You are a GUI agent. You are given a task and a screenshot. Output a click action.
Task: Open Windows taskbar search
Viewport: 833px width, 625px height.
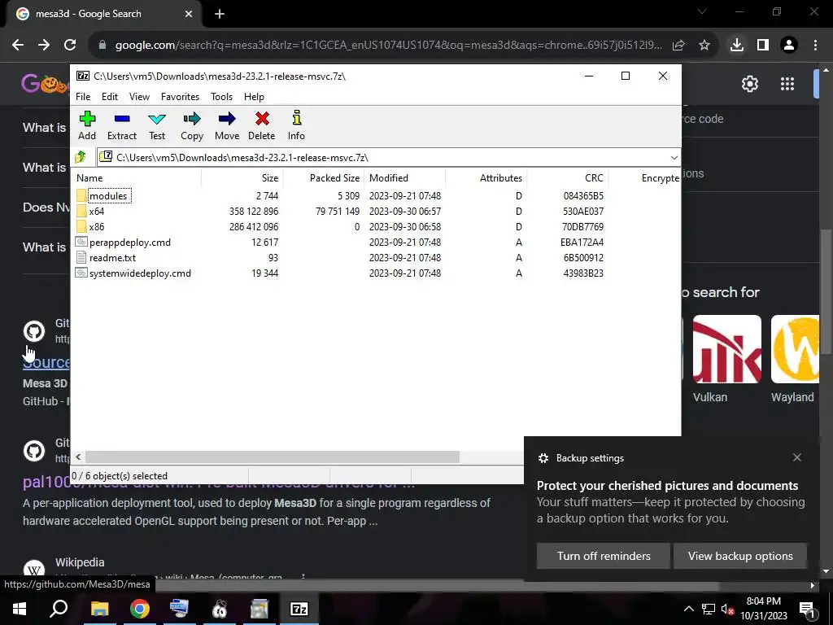point(59,609)
